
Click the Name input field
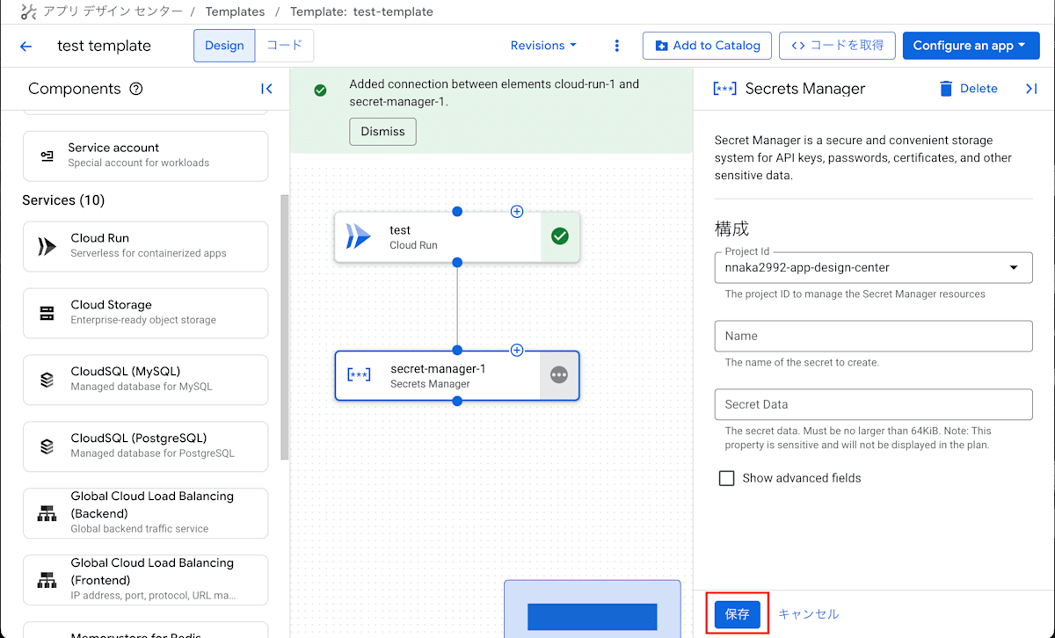873,336
